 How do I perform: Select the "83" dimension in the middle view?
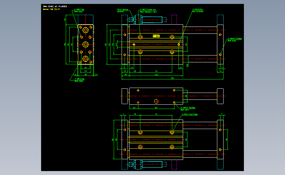click(156, 108)
